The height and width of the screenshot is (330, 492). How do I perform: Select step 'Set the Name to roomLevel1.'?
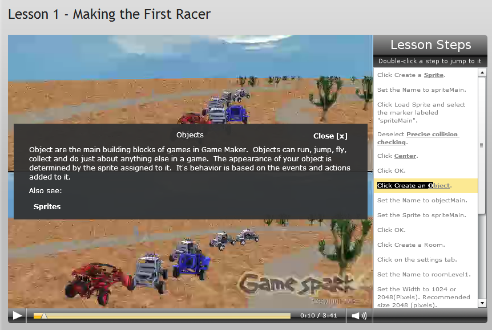point(424,274)
